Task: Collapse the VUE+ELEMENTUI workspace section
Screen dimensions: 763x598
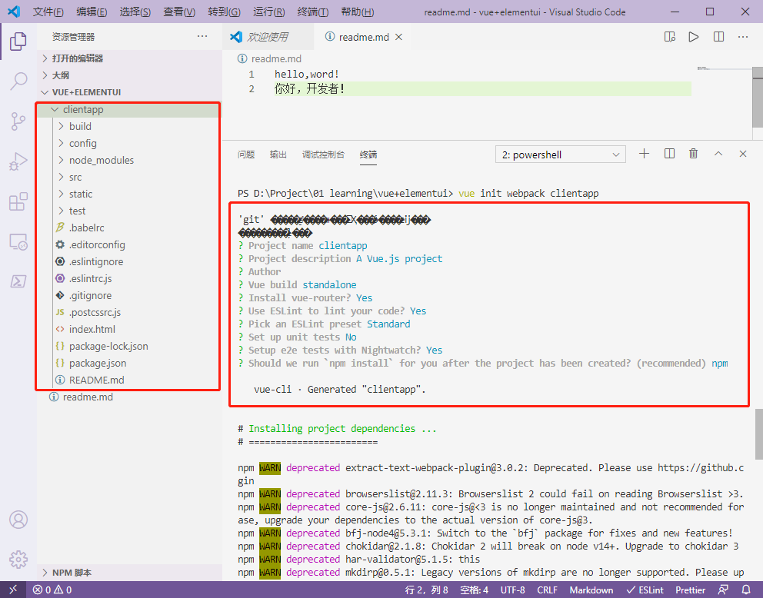Action: [x=130, y=92]
